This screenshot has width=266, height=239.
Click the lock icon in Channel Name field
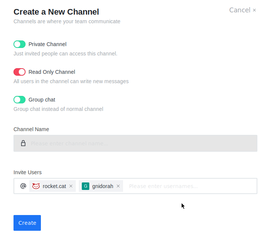click(23, 143)
